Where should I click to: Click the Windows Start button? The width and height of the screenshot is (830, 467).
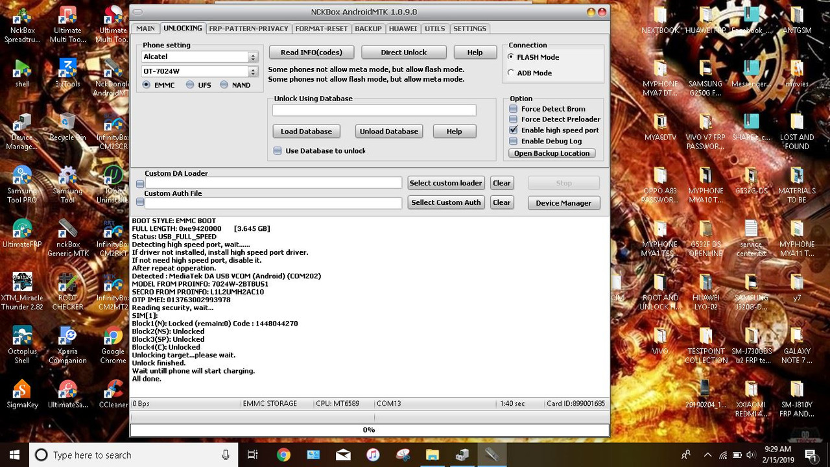14,455
